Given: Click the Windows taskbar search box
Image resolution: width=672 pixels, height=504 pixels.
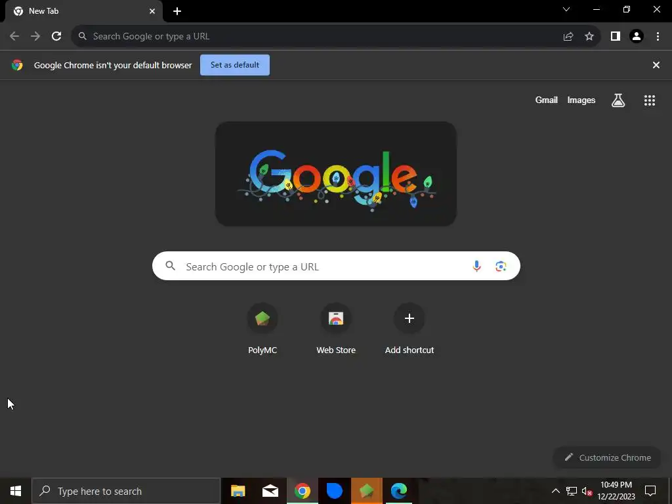Looking at the screenshot, I should tap(126, 491).
